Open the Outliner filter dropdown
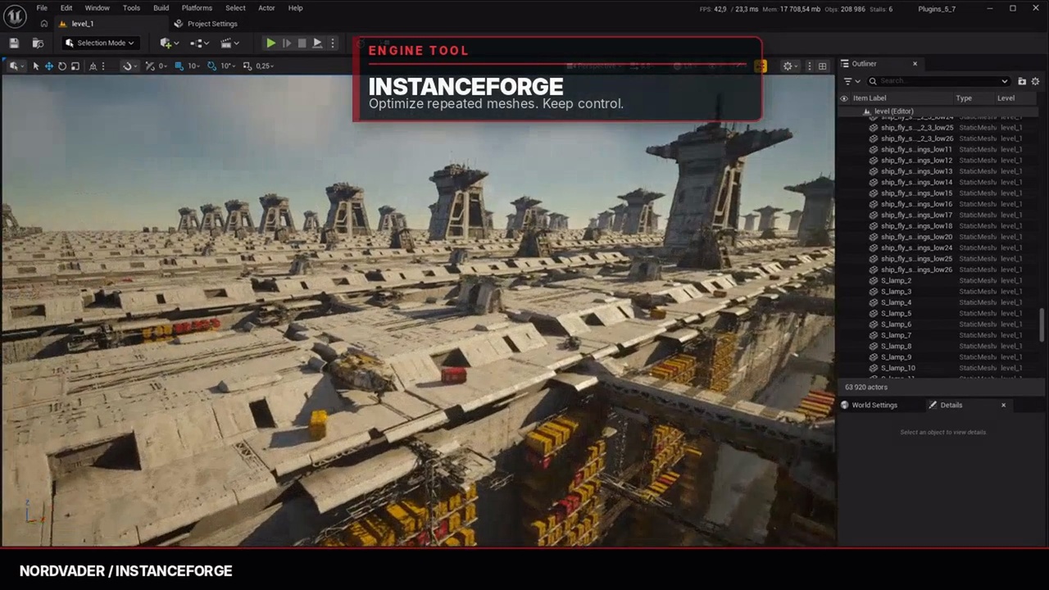 [x=851, y=81]
